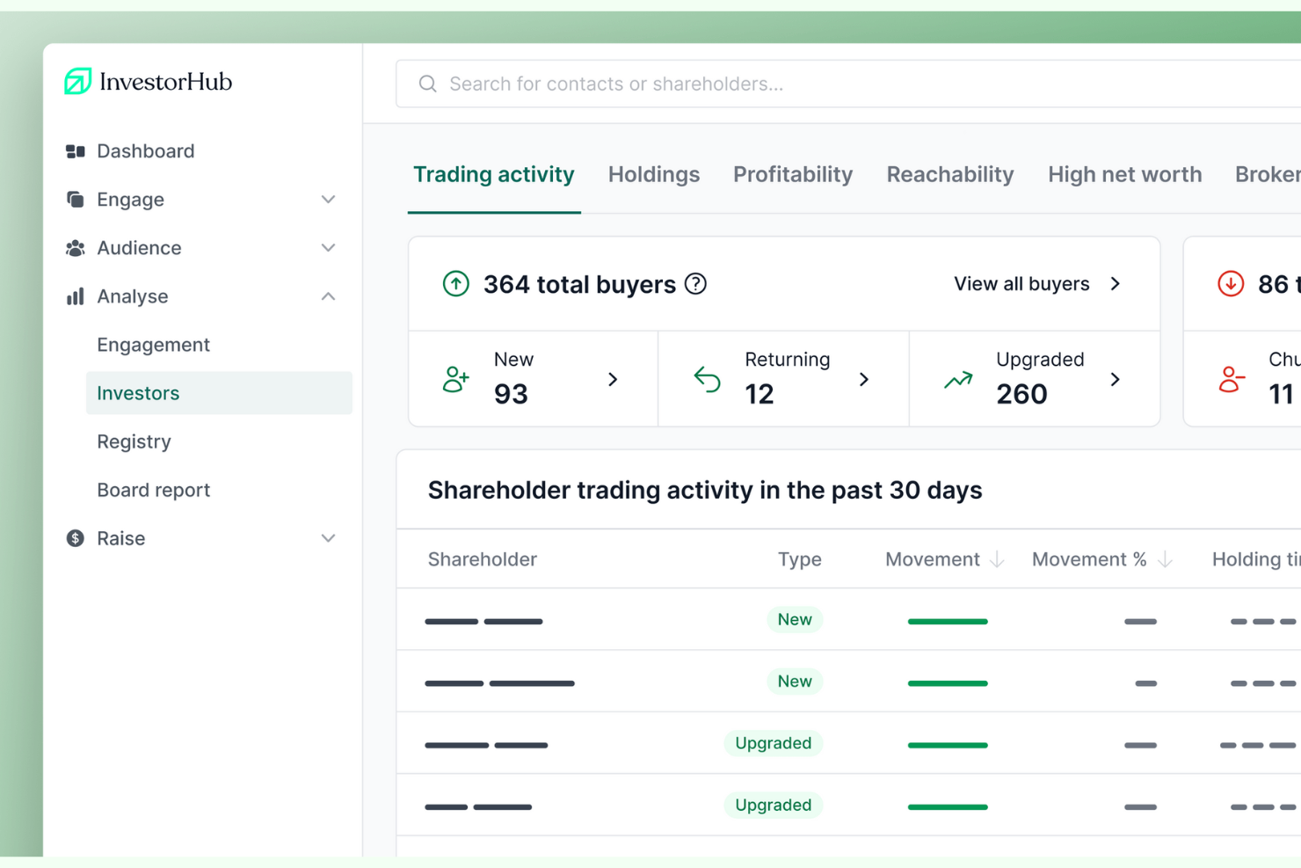Click the New buyers person-plus icon
Image resolution: width=1301 pixels, height=868 pixels.
(454, 378)
